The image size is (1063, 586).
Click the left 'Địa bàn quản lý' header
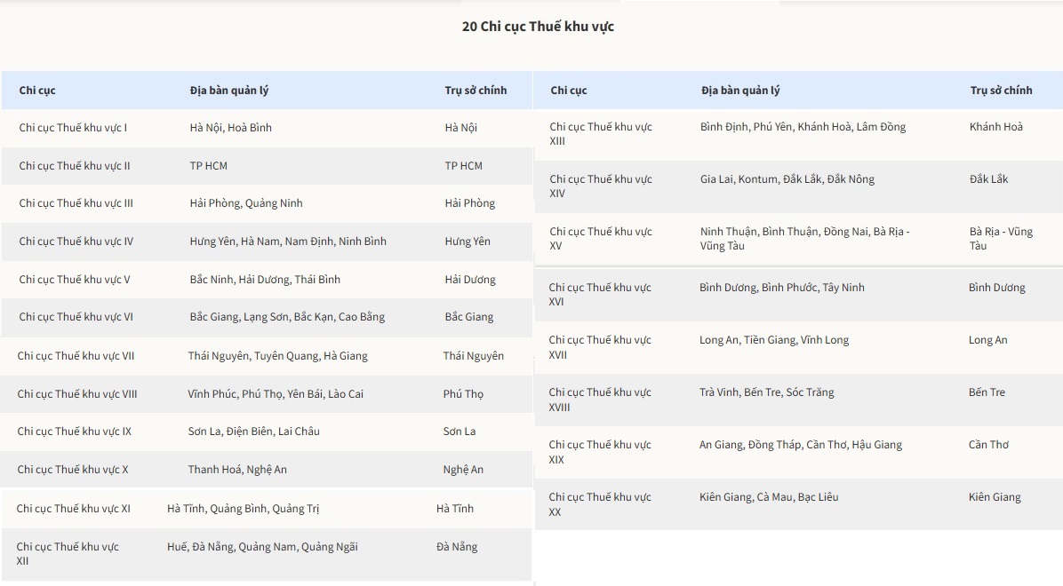tap(228, 91)
